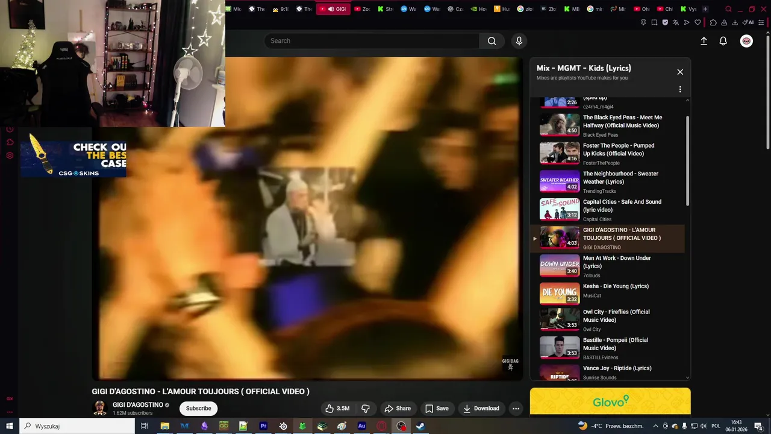The height and width of the screenshot is (434, 771).
Task: Dislike the GIGI D'AGOSTINO video
Action: (x=365, y=409)
